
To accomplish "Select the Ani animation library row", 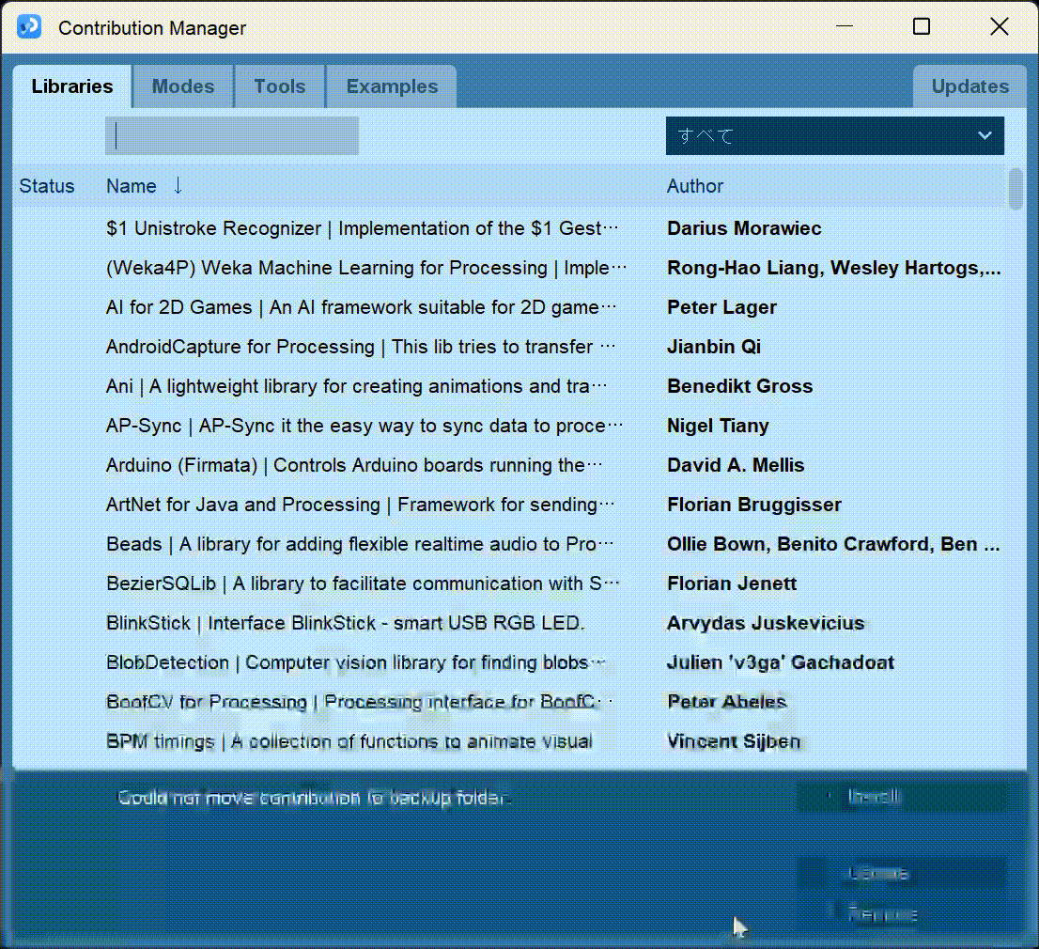I will point(507,385).
